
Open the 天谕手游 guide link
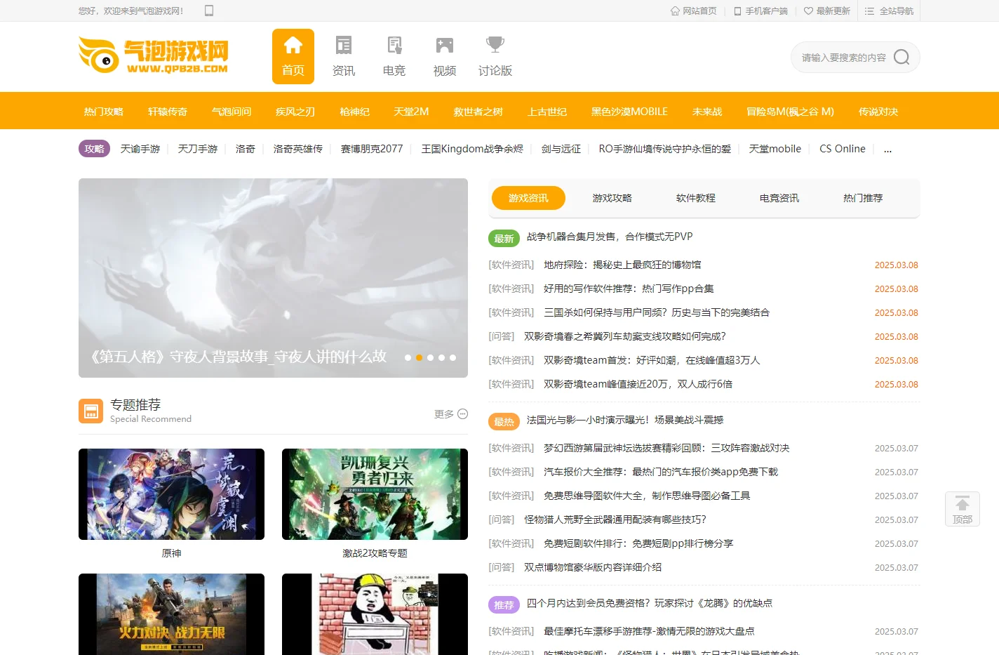tap(140, 149)
